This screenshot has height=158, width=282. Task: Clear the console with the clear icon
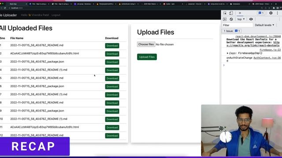pos(231,19)
